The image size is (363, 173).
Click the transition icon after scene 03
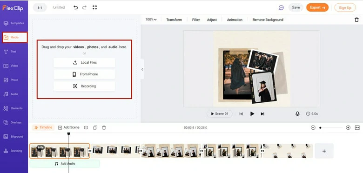(202, 151)
